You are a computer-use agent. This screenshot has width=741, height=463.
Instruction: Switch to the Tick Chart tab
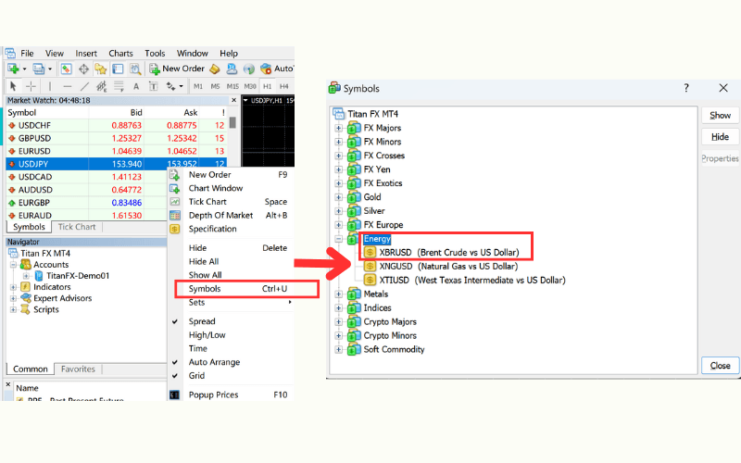point(76,227)
